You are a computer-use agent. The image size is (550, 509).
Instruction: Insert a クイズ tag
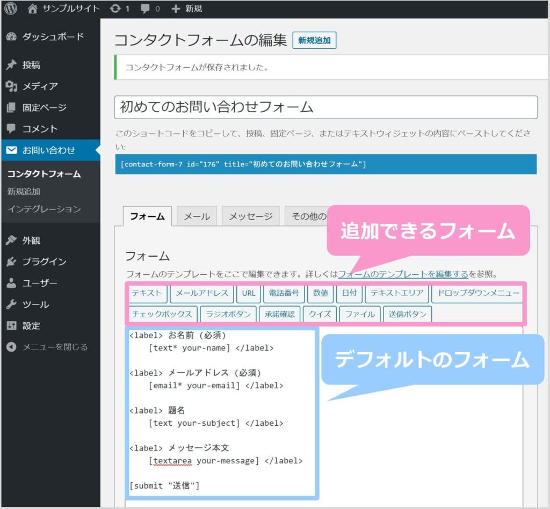pyautogui.click(x=320, y=314)
